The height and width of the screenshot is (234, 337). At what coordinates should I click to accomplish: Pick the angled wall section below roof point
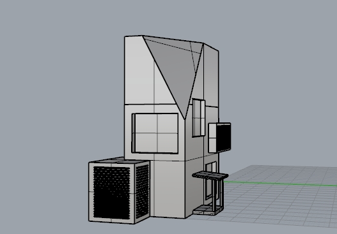pyautogui.click(x=193, y=137)
